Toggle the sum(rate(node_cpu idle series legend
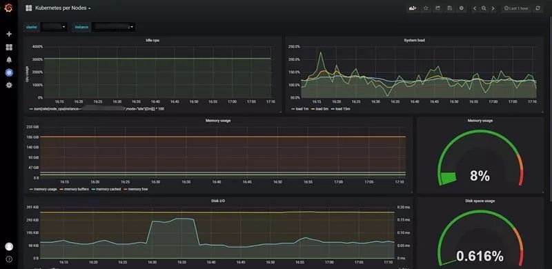 tap(97, 109)
